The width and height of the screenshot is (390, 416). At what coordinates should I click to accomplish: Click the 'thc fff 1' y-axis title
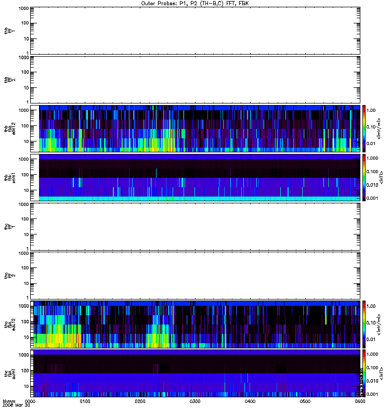pyautogui.click(x=9, y=227)
